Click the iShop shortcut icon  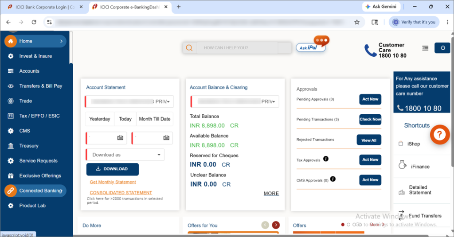(x=401, y=144)
